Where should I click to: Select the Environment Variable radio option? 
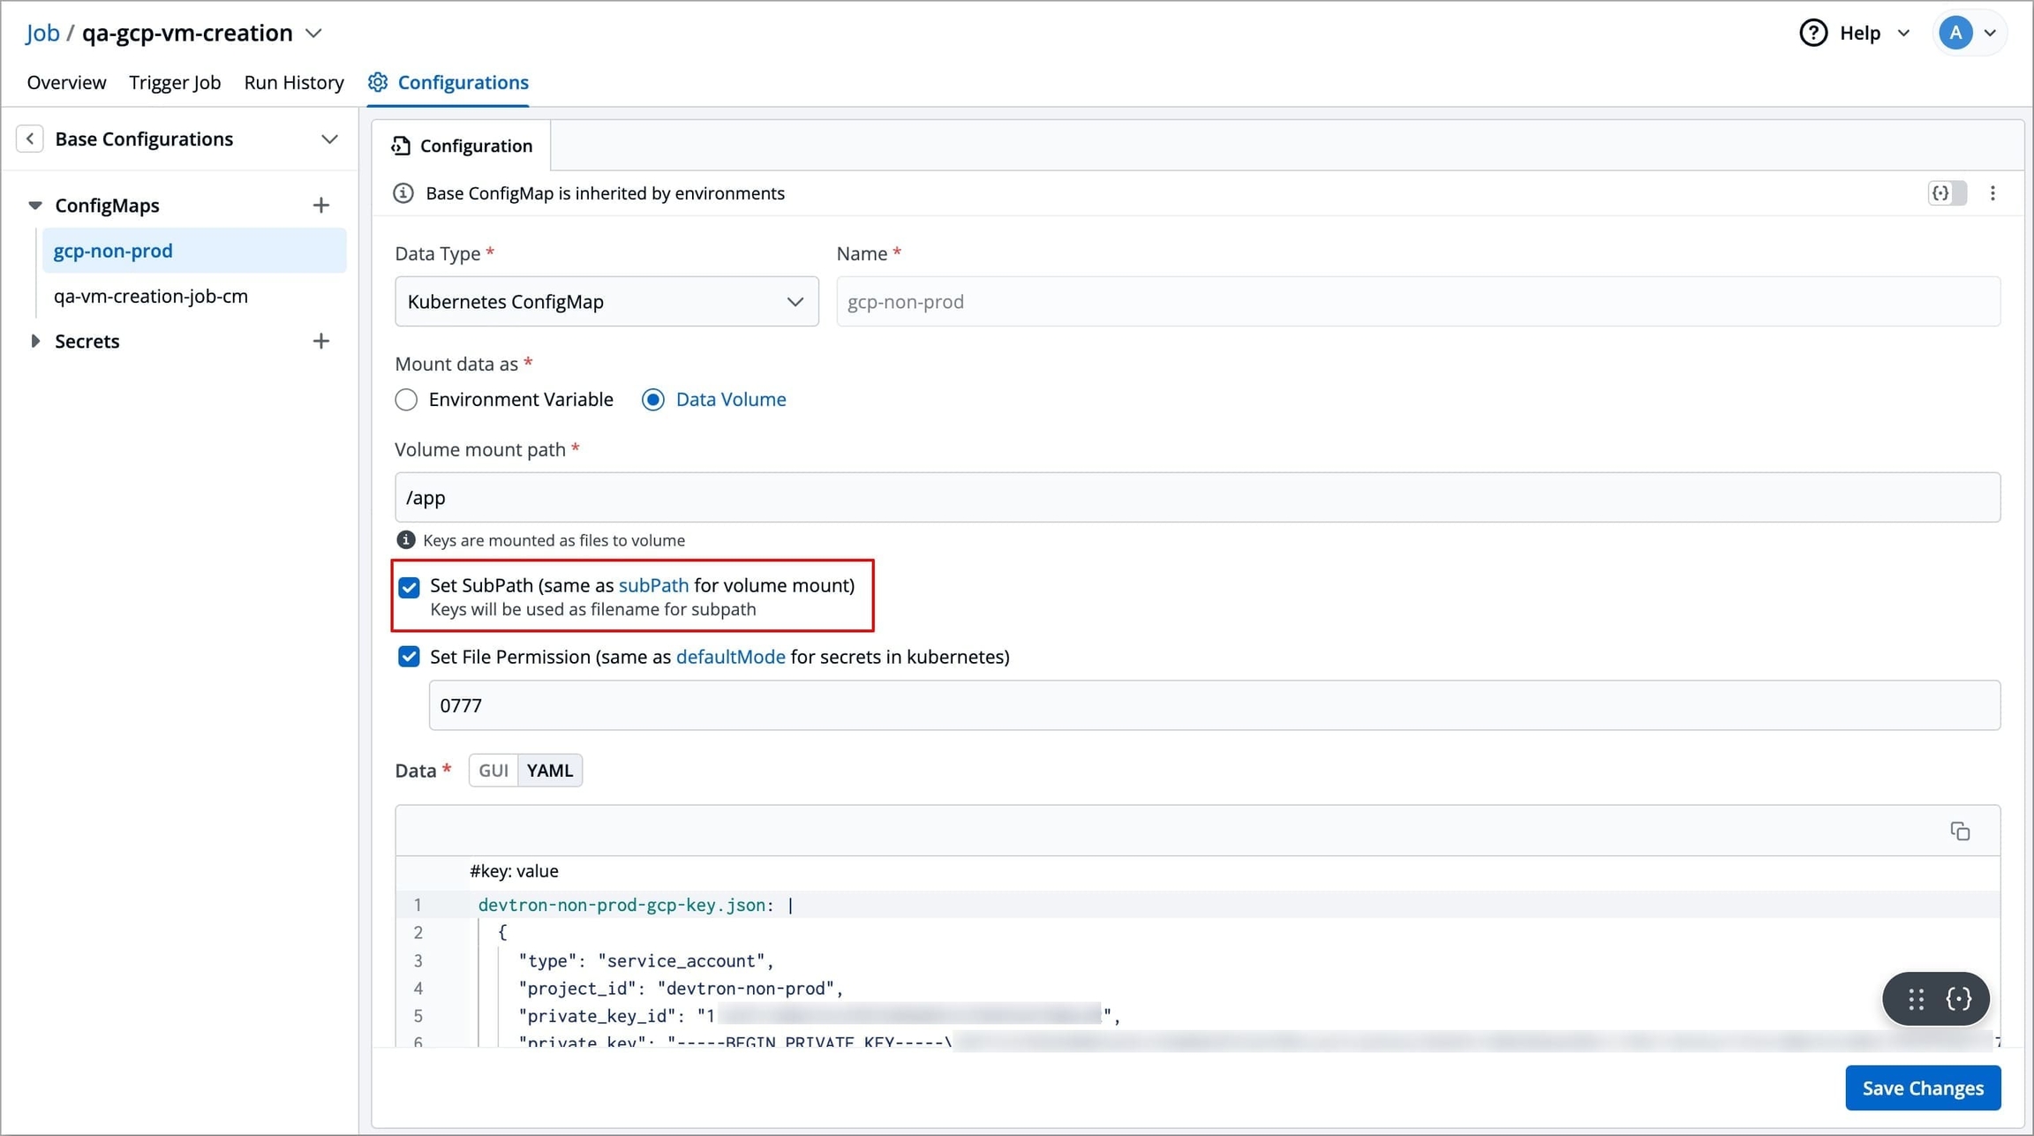point(406,400)
